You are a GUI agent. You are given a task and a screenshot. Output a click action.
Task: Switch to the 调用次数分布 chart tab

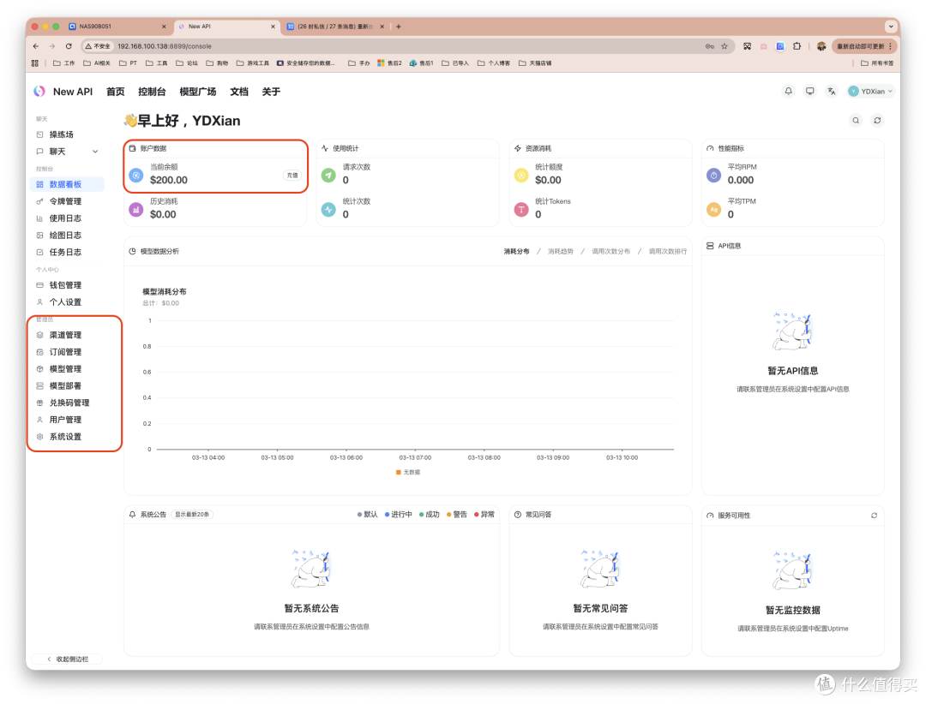[610, 252]
